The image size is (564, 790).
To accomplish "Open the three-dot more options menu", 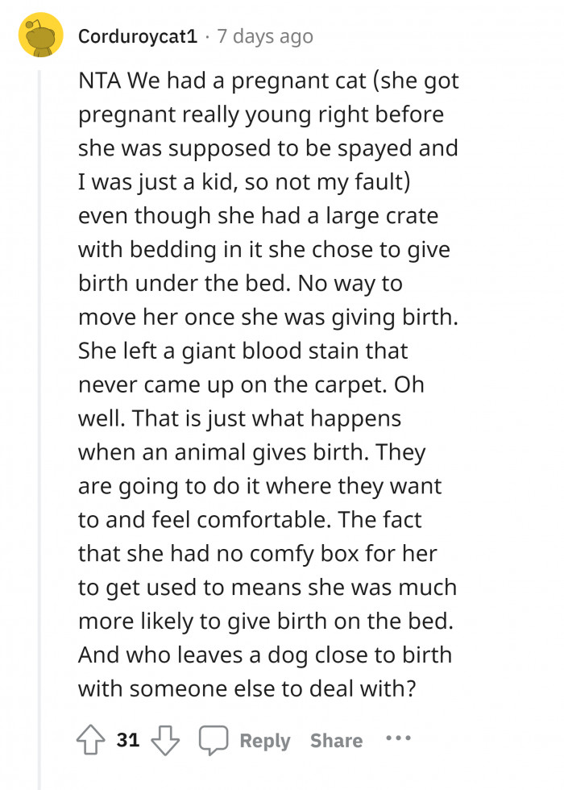I will tap(399, 740).
